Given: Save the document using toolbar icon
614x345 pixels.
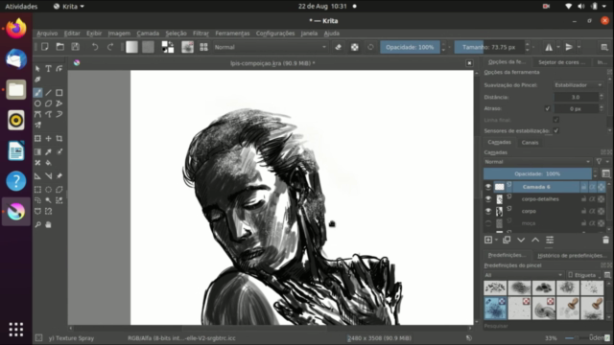Looking at the screenshot, I should point(75,47).
